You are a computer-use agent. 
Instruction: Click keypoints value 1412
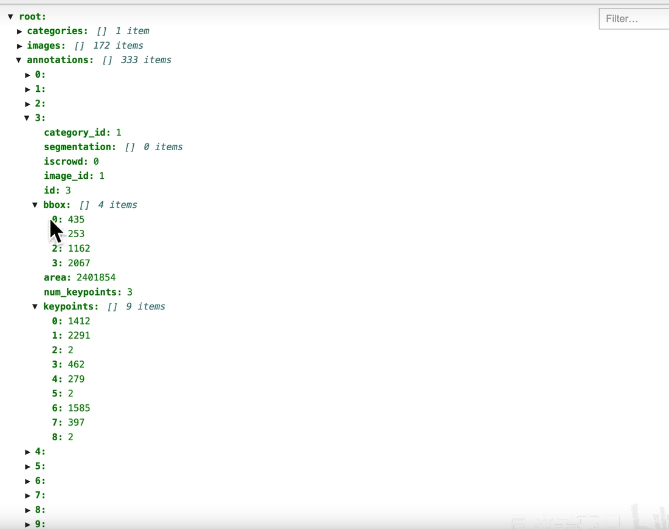(79, 321)
